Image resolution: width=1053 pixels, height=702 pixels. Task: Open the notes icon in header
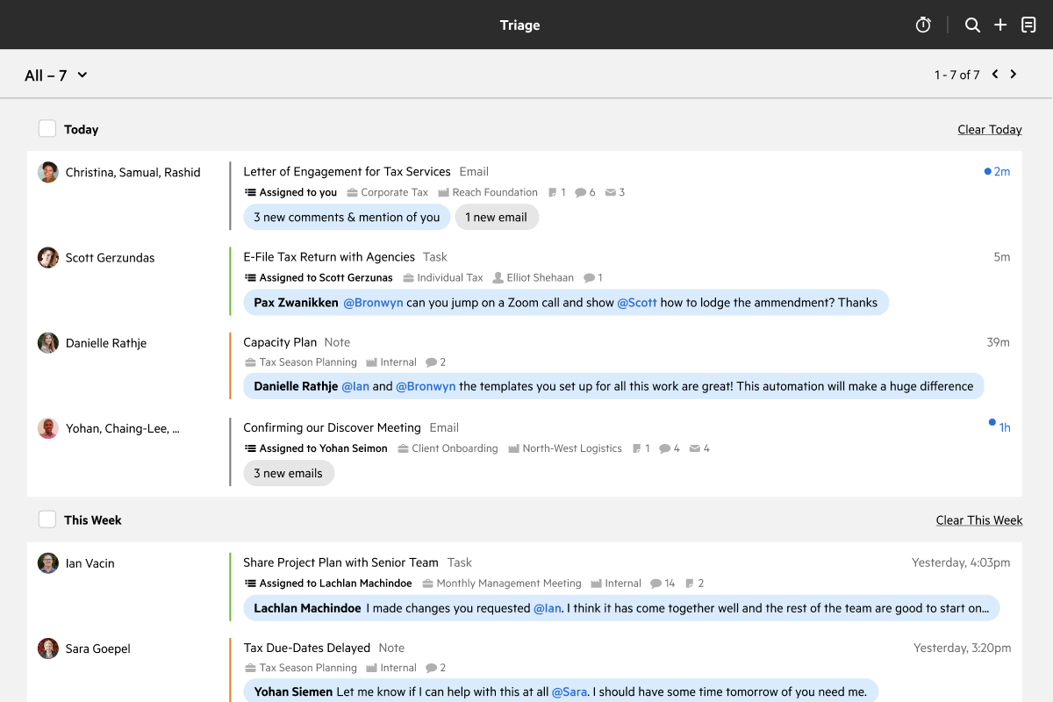[1028, 25]
